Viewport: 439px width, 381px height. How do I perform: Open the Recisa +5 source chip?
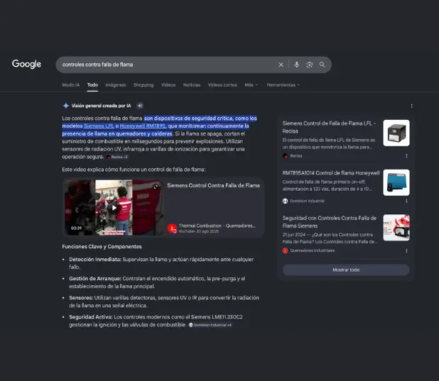[x=117, y=157]
